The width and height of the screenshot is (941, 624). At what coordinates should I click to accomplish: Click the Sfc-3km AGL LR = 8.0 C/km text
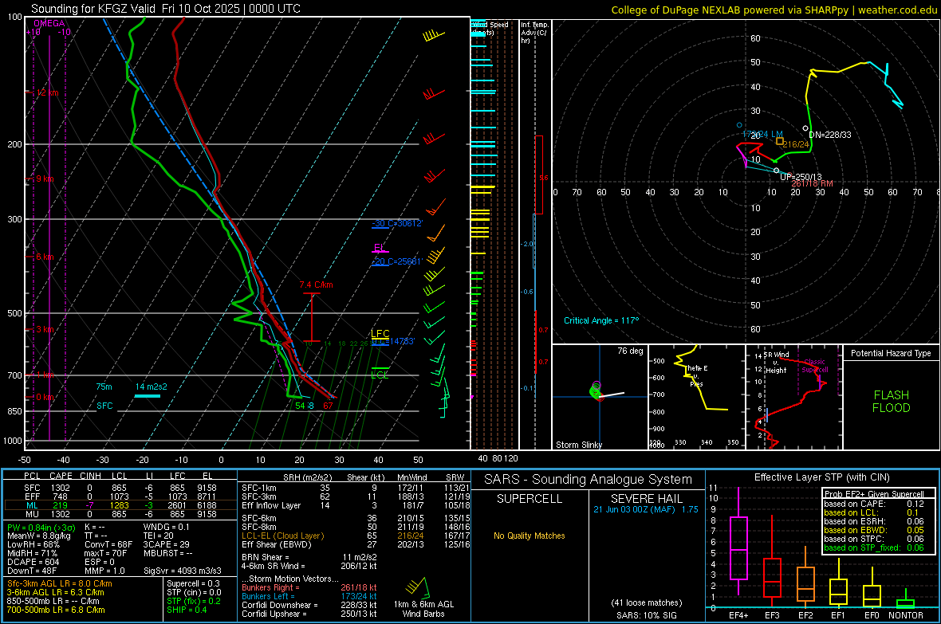[60, 583]
